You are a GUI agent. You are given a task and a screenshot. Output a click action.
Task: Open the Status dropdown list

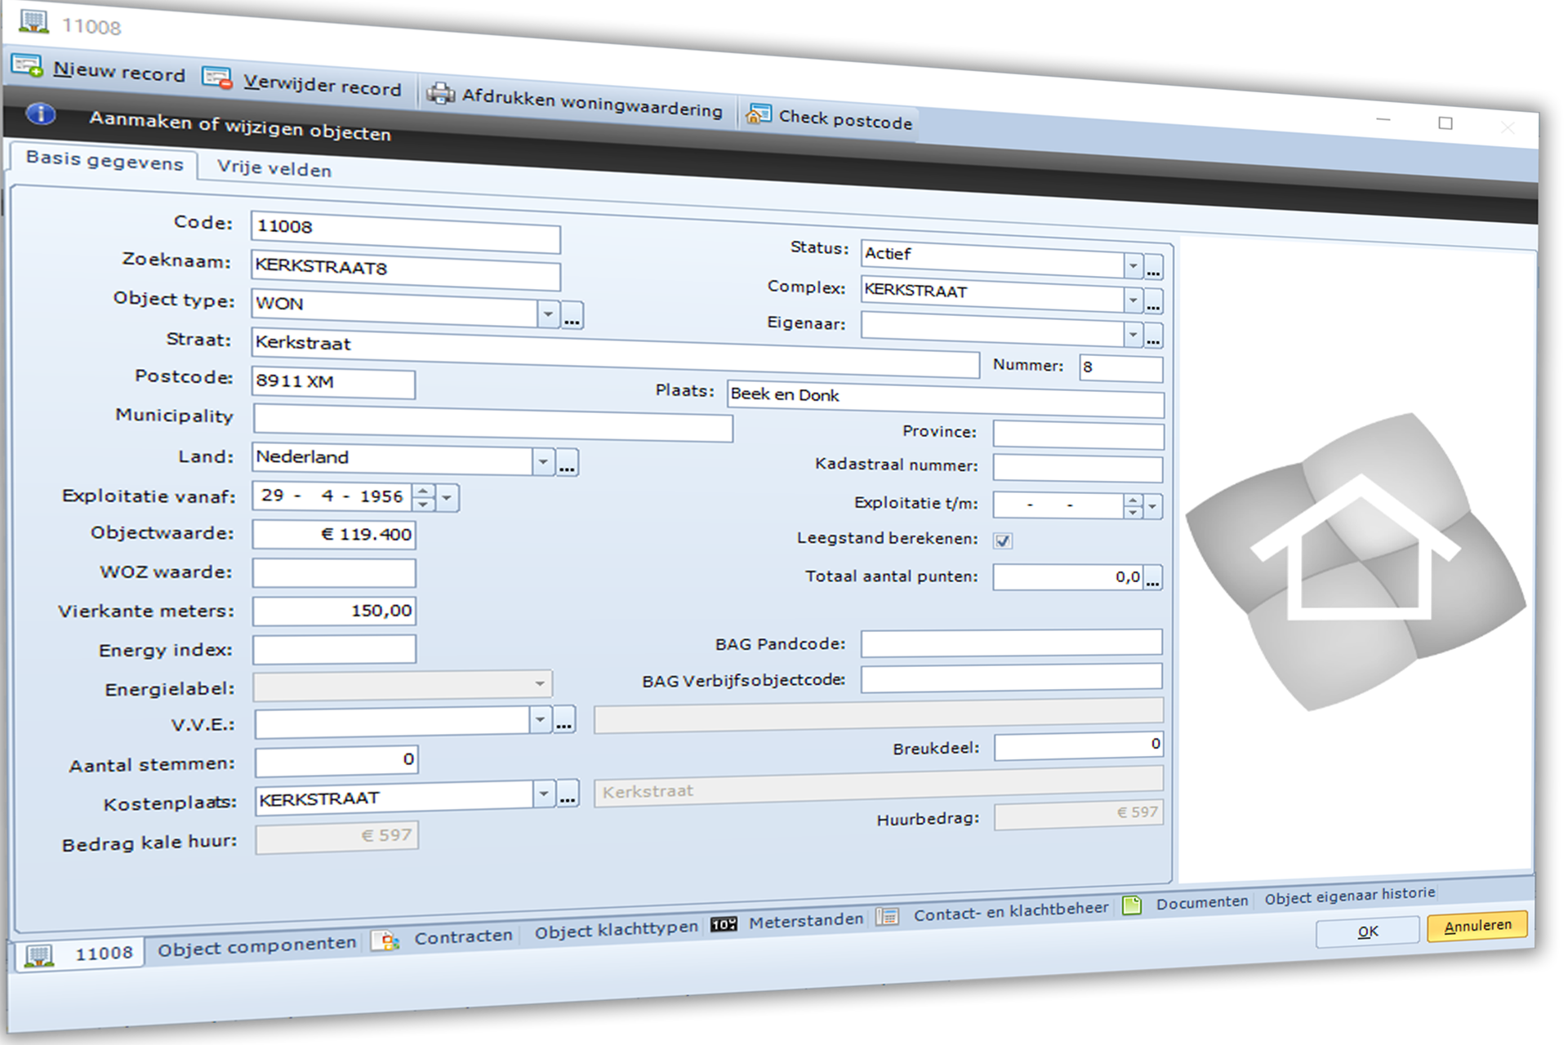(x=1133, y=265)
